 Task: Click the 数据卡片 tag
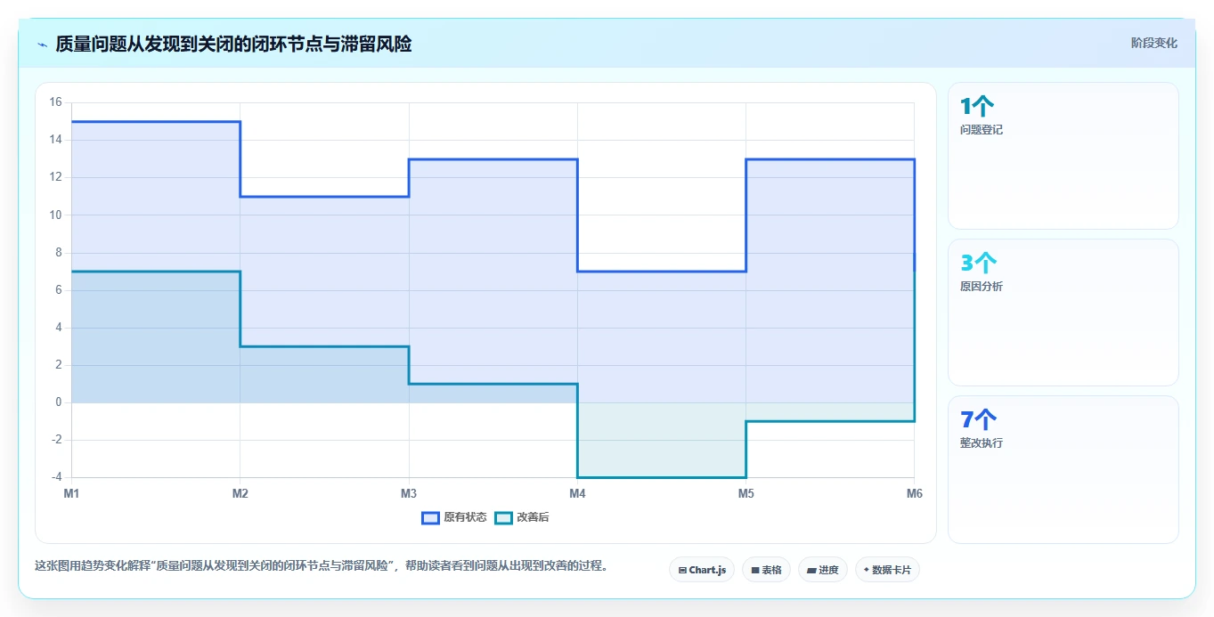887,570
